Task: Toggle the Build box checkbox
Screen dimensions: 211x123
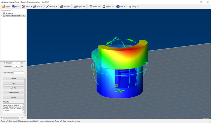Action: click(x=4, y=13)
